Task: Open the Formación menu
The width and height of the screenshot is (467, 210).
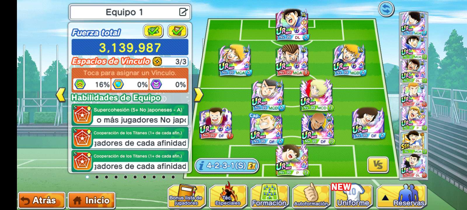Action: pos(269,196)
